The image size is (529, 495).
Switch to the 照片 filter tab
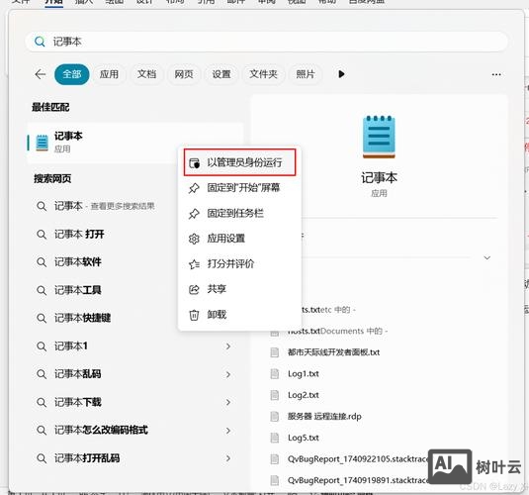[x=306, y=74]
